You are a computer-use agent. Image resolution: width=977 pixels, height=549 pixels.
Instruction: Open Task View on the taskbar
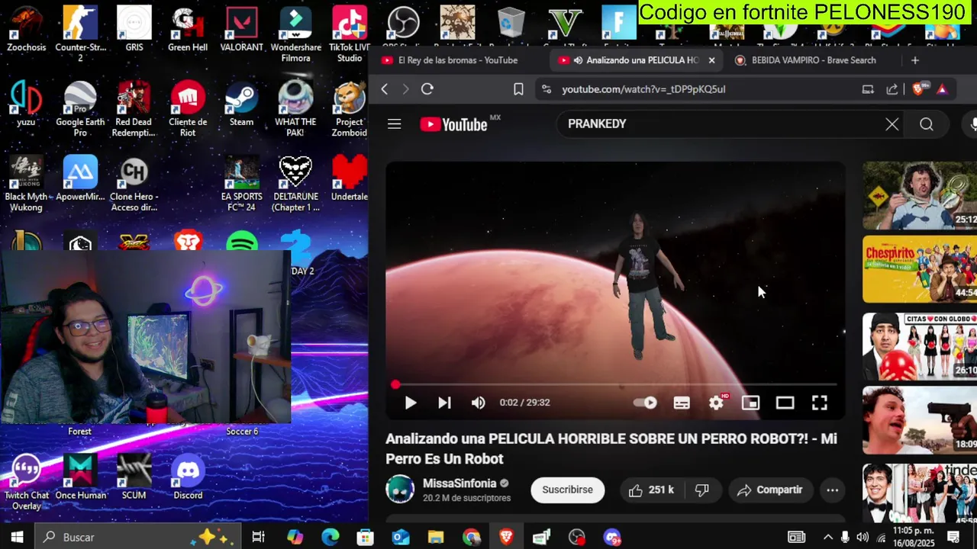click(x=258, y=537)
